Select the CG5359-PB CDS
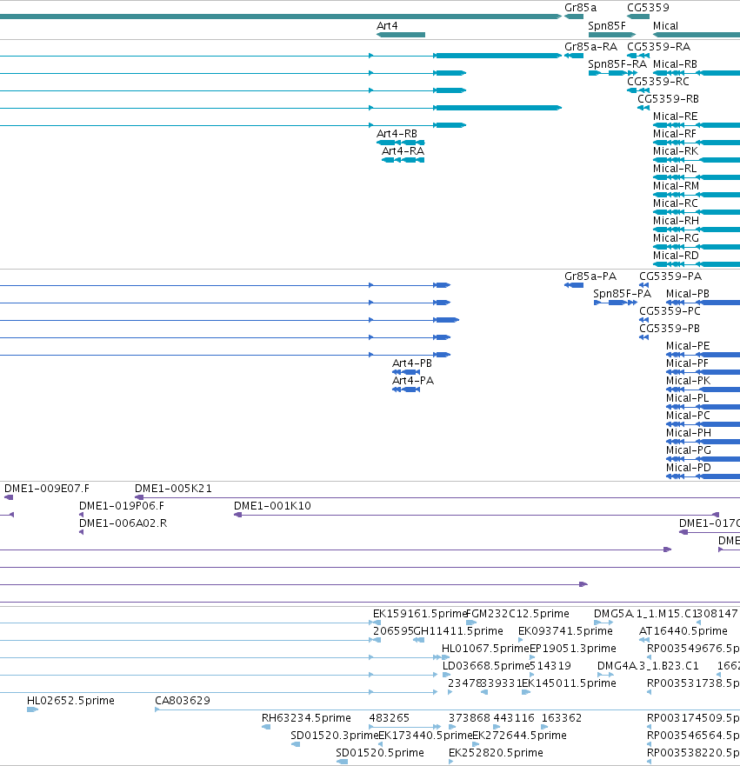Screen dimensions: 740x766 [x=643, y=337]
